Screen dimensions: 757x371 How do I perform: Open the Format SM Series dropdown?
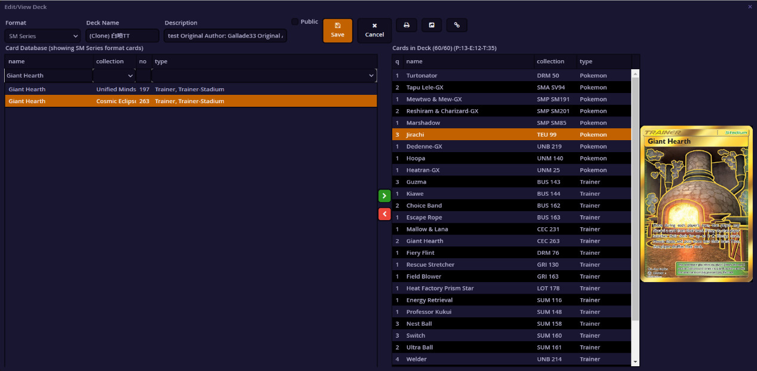(43, 36)
